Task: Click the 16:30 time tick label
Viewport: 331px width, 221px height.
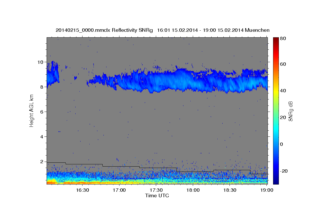Action: coord(82,190)
